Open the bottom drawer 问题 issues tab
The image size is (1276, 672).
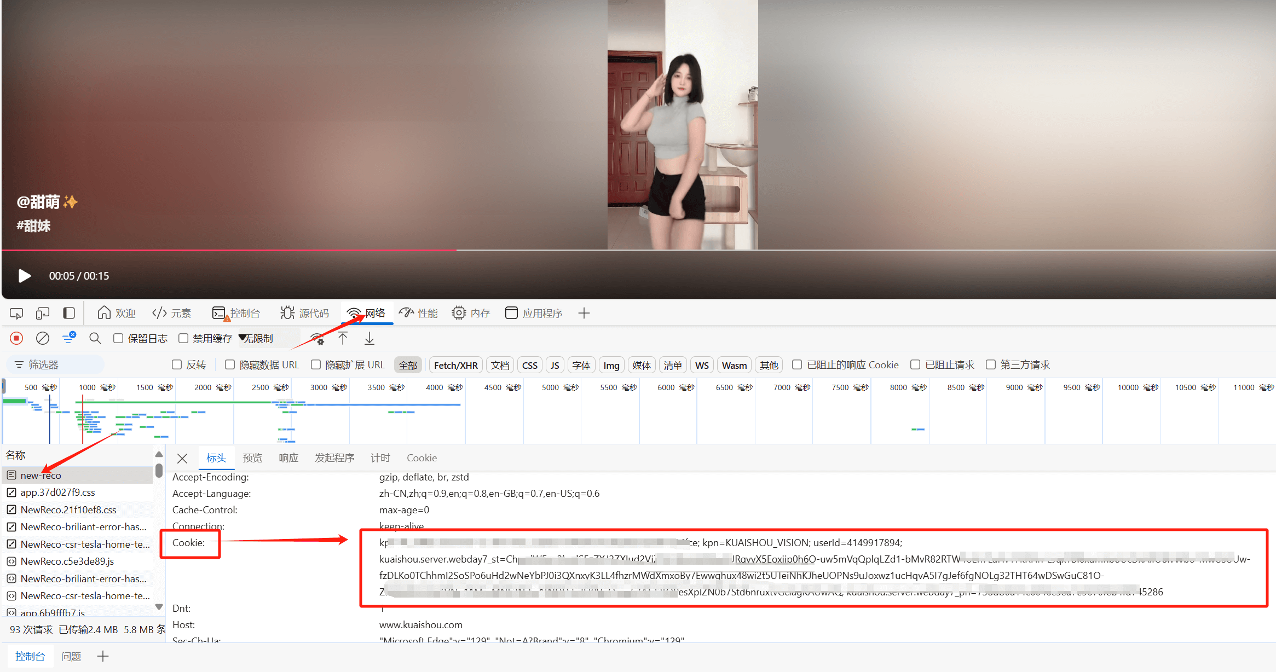71,656
